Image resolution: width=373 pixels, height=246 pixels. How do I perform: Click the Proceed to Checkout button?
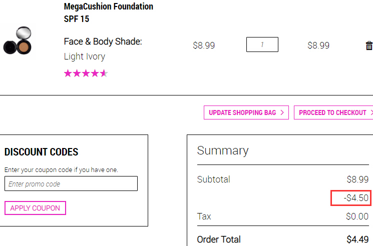pyautogui.click(x=333, y=112)
